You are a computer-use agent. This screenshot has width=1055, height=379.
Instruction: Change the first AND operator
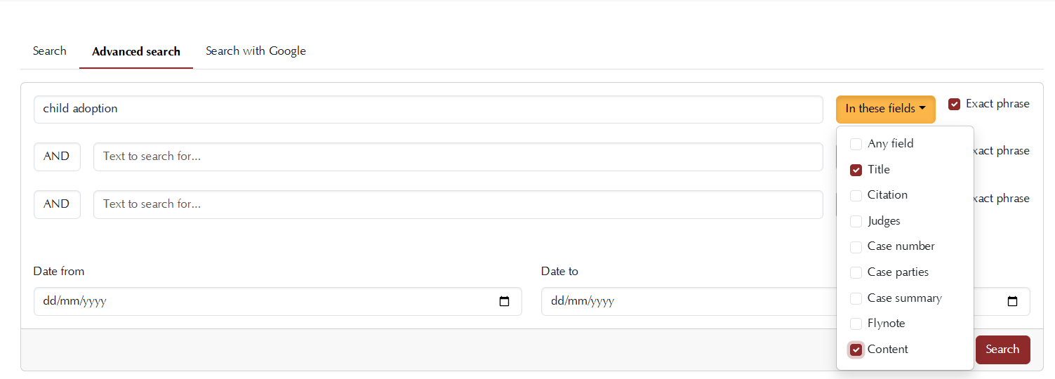click(57, 157)
